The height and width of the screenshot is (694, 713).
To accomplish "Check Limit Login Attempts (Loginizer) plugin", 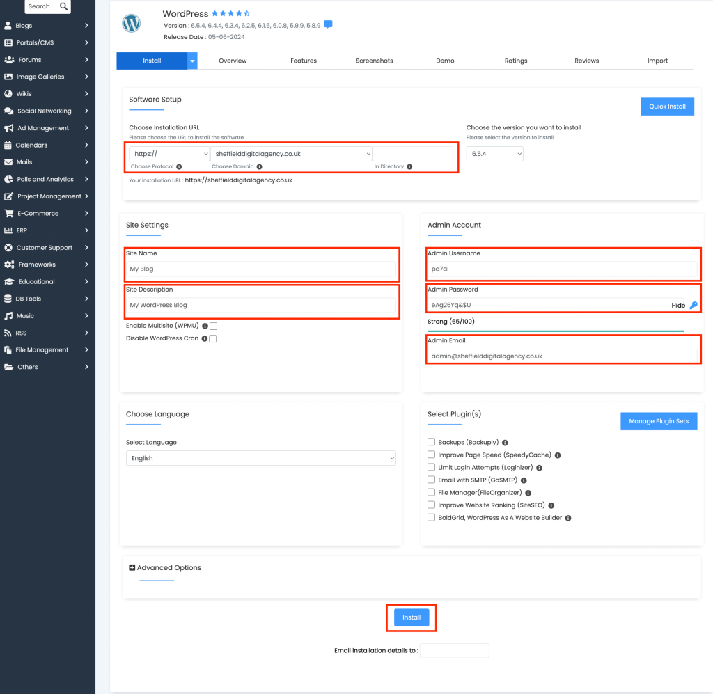I will click(x=431, y=467).
